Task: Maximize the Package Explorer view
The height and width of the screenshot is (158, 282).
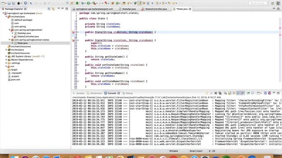Action: [x=67, y=9]
